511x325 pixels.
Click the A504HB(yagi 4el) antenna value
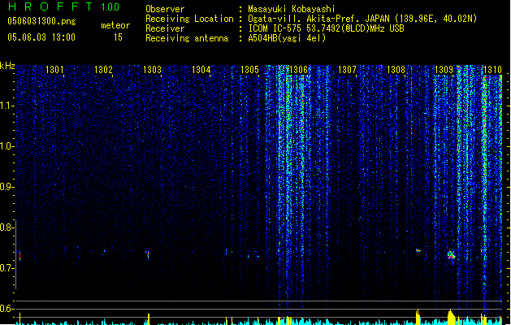click(287, 38)
